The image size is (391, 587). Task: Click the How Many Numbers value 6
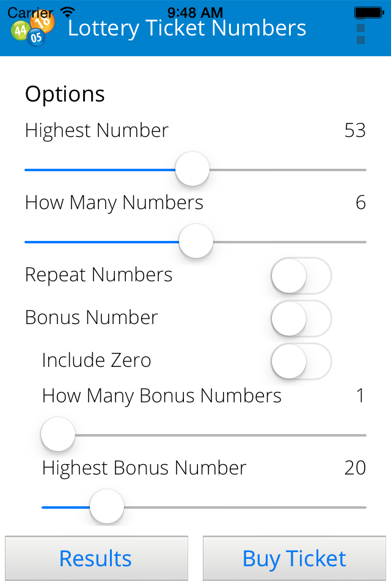[x=360, y=202]
